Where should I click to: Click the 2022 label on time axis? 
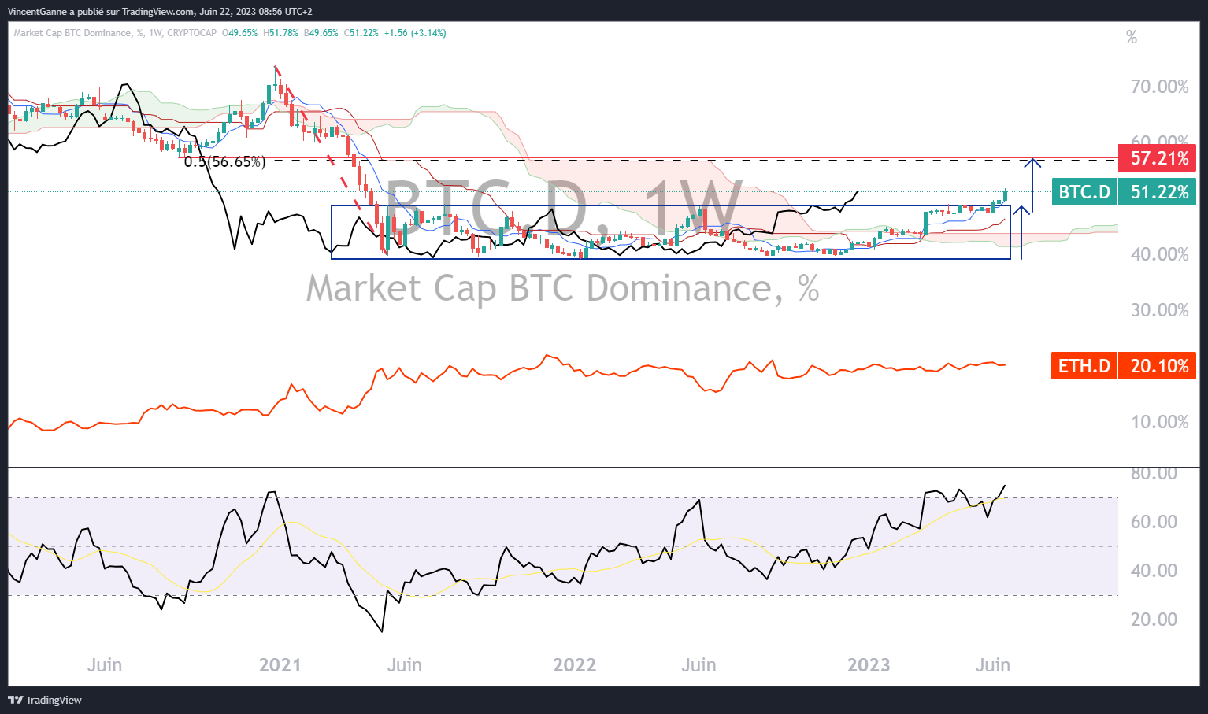pyautogui.click(x=574, y=665)
